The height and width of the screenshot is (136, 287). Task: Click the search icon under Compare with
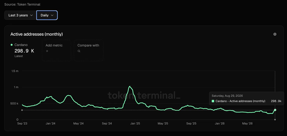tap(79, 51)
